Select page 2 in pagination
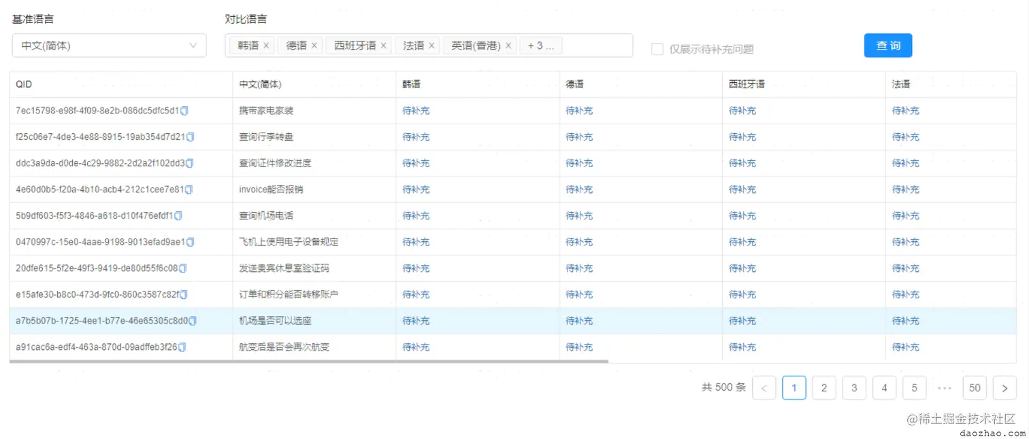The width and height of the screenshot is (1029, 439). point(824,388)
